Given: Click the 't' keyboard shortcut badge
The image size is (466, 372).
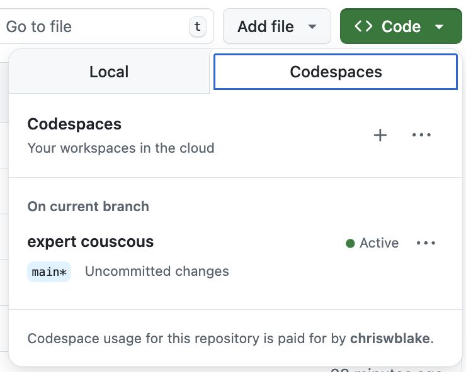Looking at the screenshot, I should click(198, 27).
